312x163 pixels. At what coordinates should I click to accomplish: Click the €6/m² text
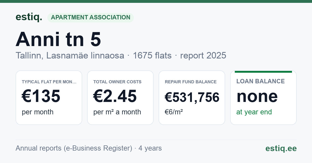tap(174, 112)
